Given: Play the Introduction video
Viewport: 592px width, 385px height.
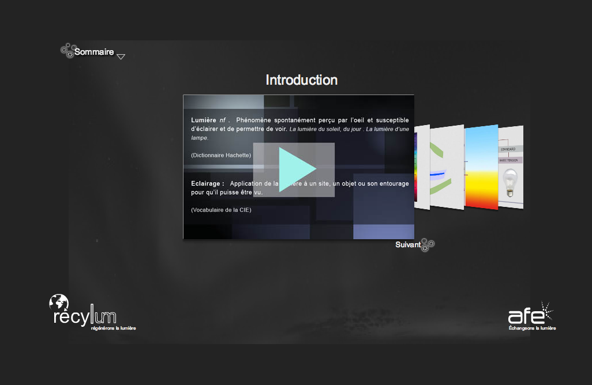Looking at the screenshot, I should point(294,169).
